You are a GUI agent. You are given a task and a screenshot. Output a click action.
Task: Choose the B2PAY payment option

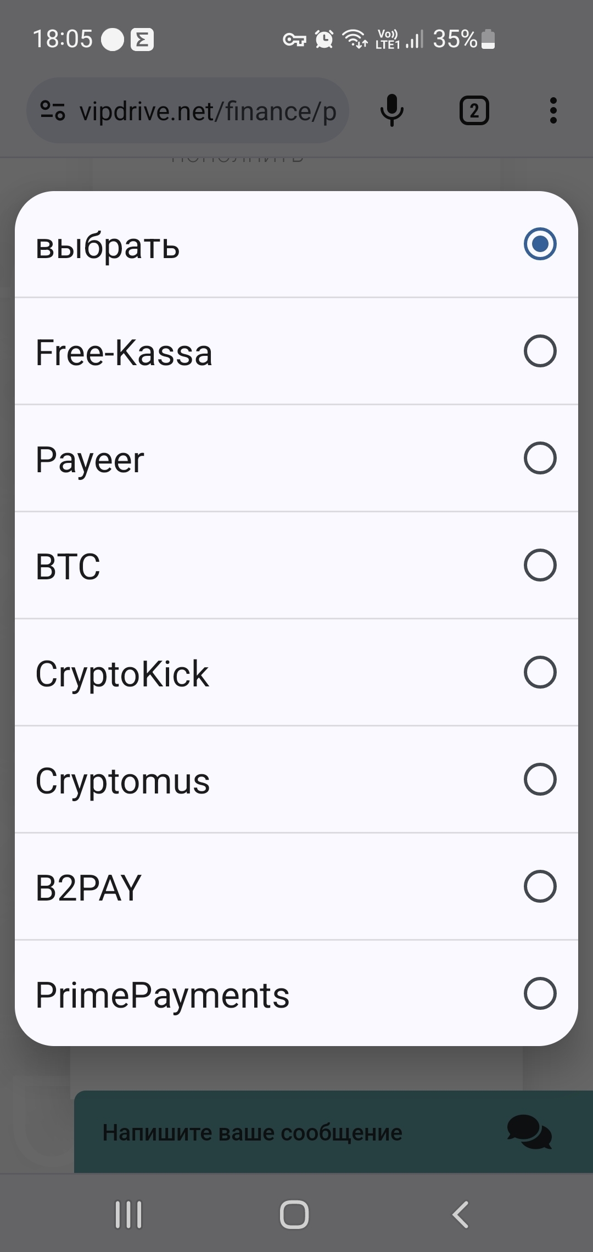(88, 887)
